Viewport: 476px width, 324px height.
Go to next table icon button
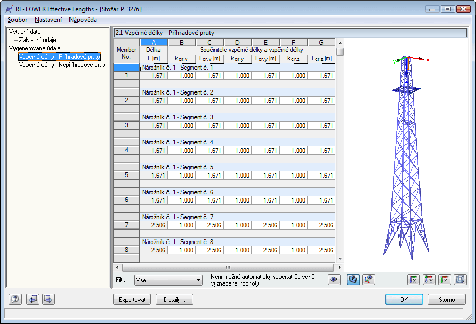coord(48,300)
